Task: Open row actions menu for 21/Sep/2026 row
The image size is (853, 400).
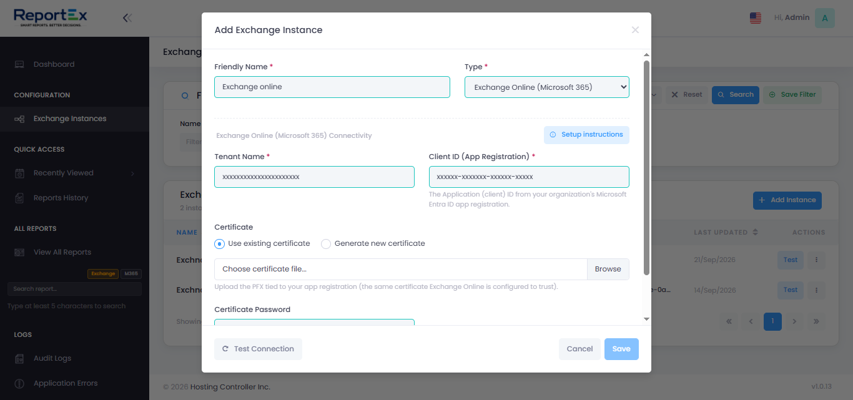Action: pos(816,260)
